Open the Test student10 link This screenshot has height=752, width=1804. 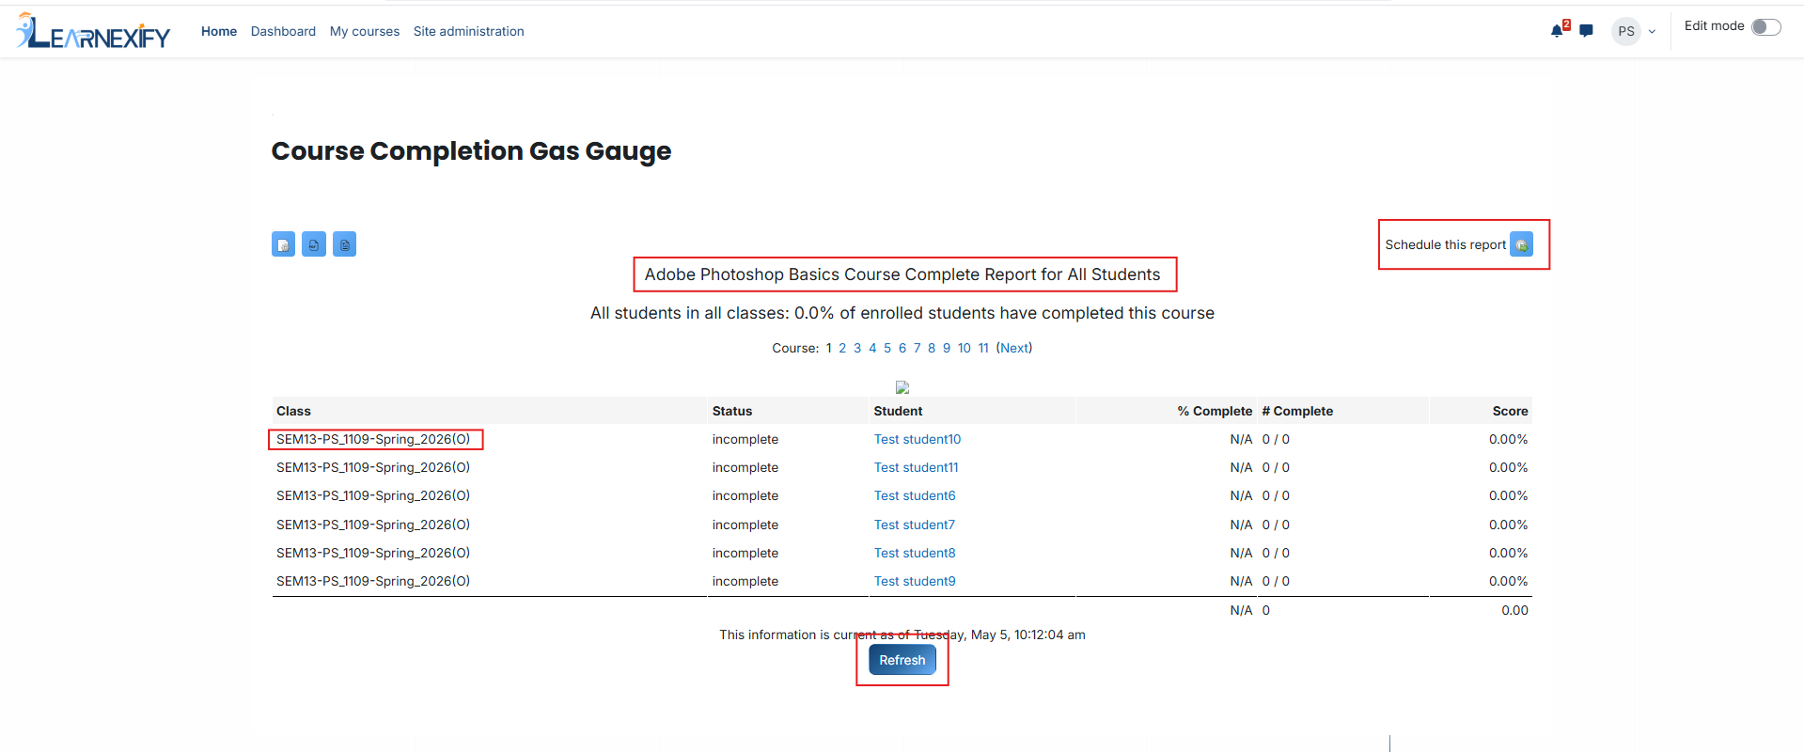click(918, 439)
